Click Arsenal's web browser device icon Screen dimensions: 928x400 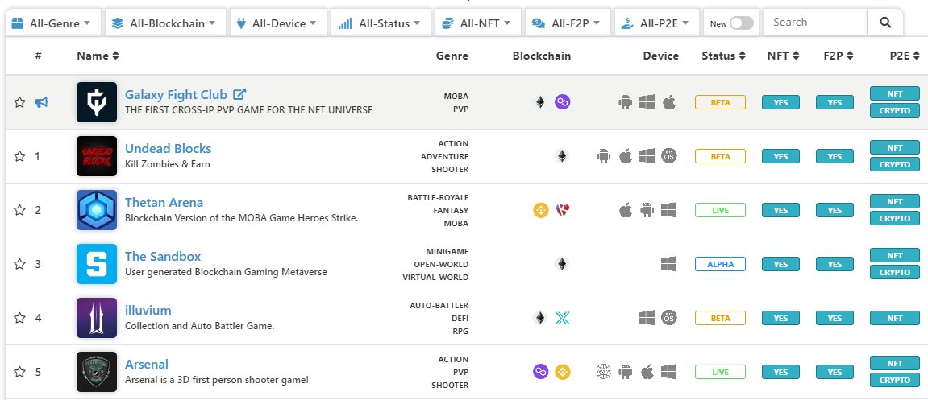click(603, 372)
